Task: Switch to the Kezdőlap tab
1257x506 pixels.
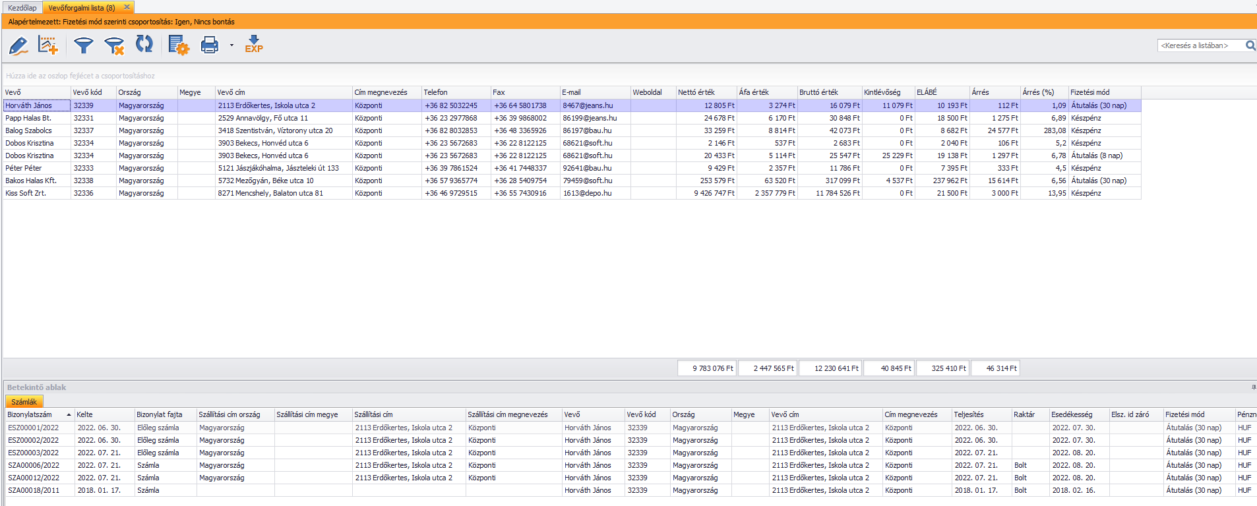Action: coord(22,8)
